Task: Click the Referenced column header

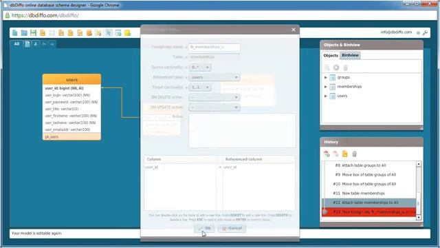Action: (258, 159)
